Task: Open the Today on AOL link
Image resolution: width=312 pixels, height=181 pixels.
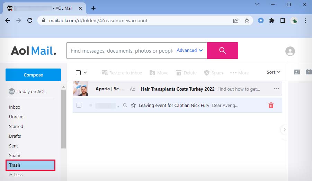Action: coord(32,91)
